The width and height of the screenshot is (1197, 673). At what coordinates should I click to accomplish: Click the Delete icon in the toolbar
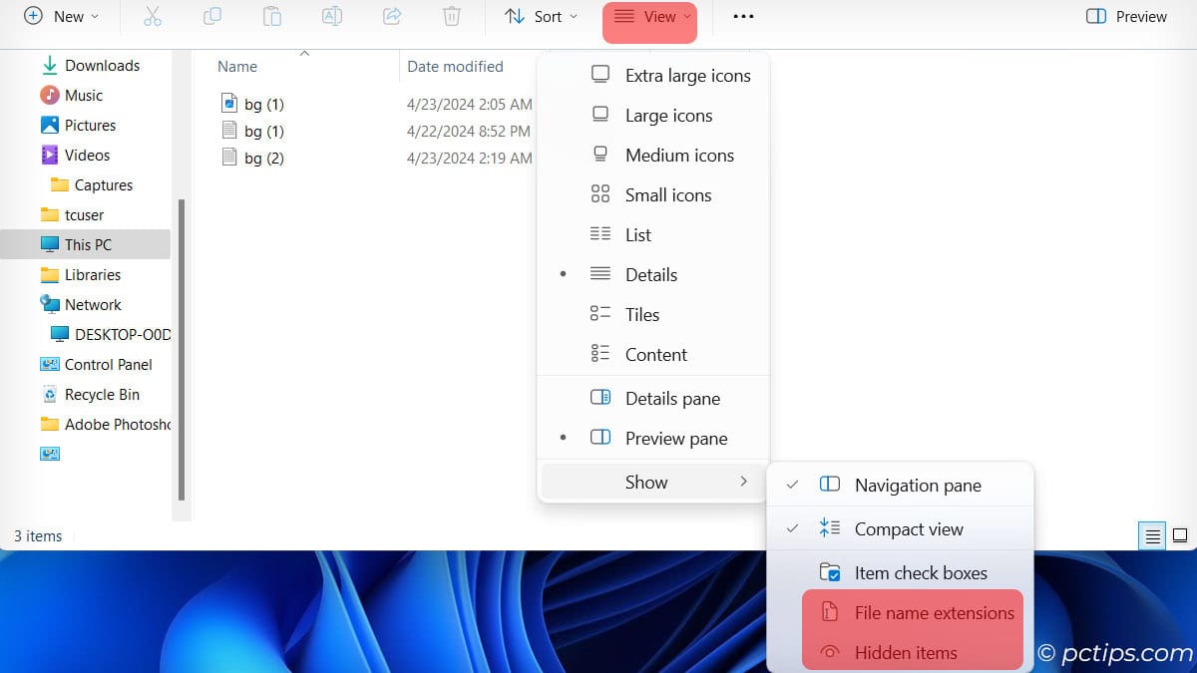451,16
